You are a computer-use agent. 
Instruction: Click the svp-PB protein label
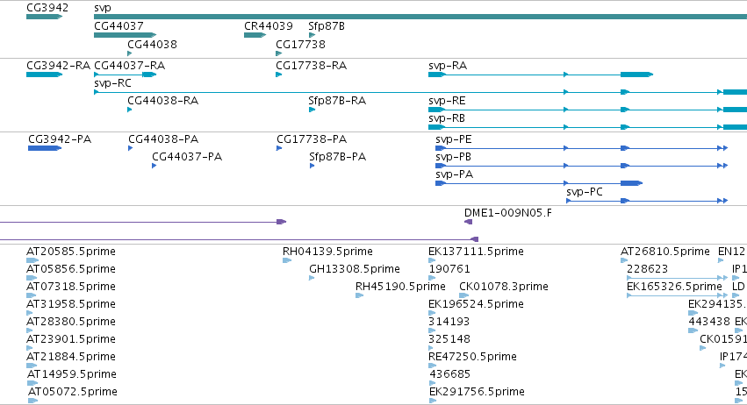tap(454, 157)
